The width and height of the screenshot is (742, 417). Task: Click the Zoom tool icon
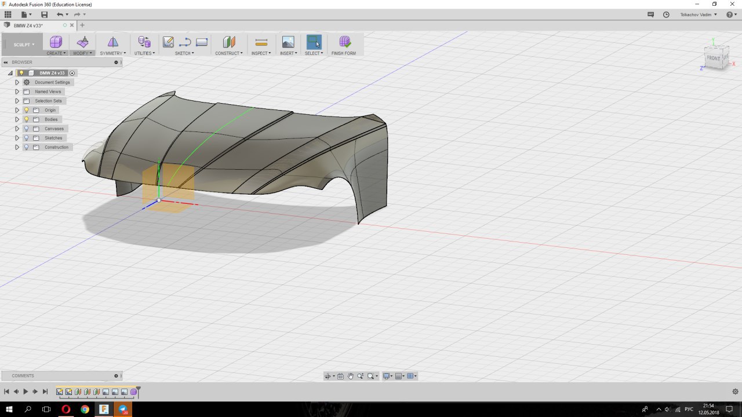click(x=361, y=376)
